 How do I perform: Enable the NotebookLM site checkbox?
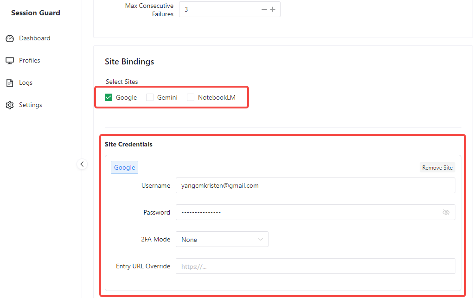(x=191, y=97)
